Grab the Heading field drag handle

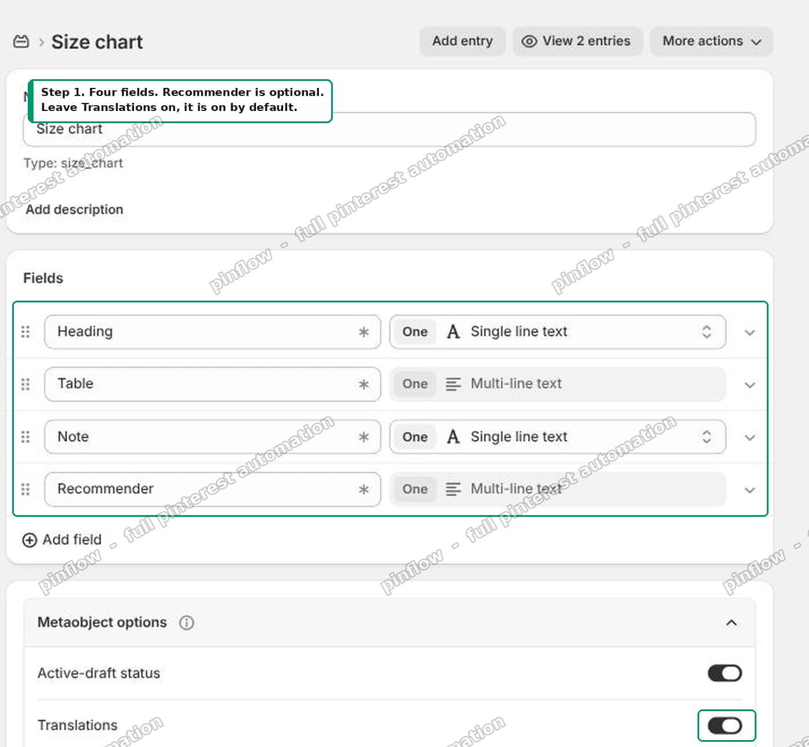pos(25,332)
